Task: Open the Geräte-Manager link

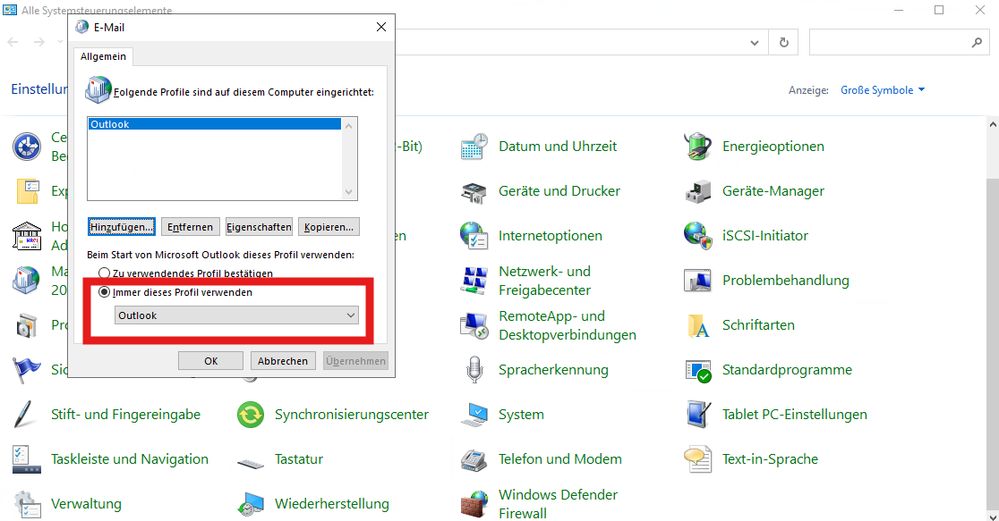Action: pyautogui.click(x=773, y=191)
